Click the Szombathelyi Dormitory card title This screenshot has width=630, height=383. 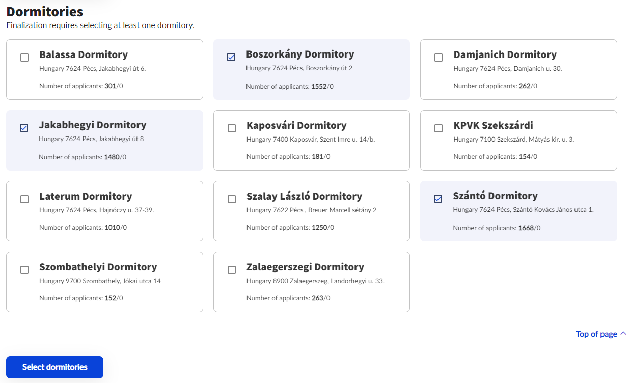[98, 267]
